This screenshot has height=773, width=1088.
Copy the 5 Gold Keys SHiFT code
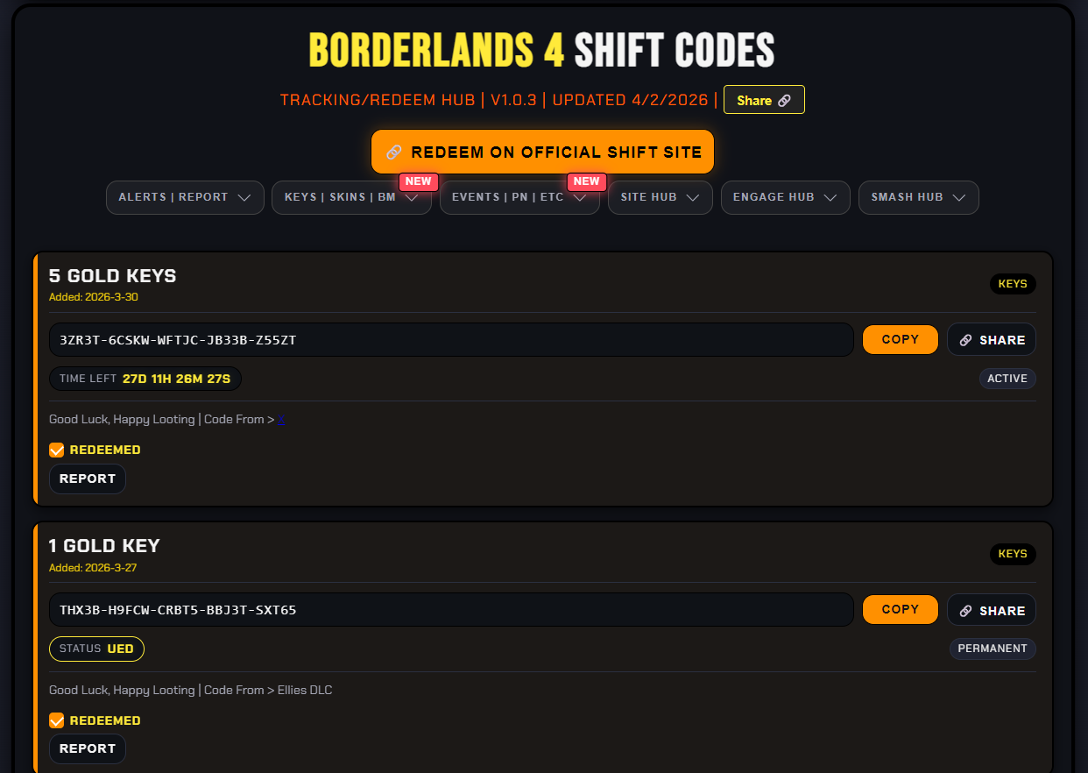[x=900, y=340]
